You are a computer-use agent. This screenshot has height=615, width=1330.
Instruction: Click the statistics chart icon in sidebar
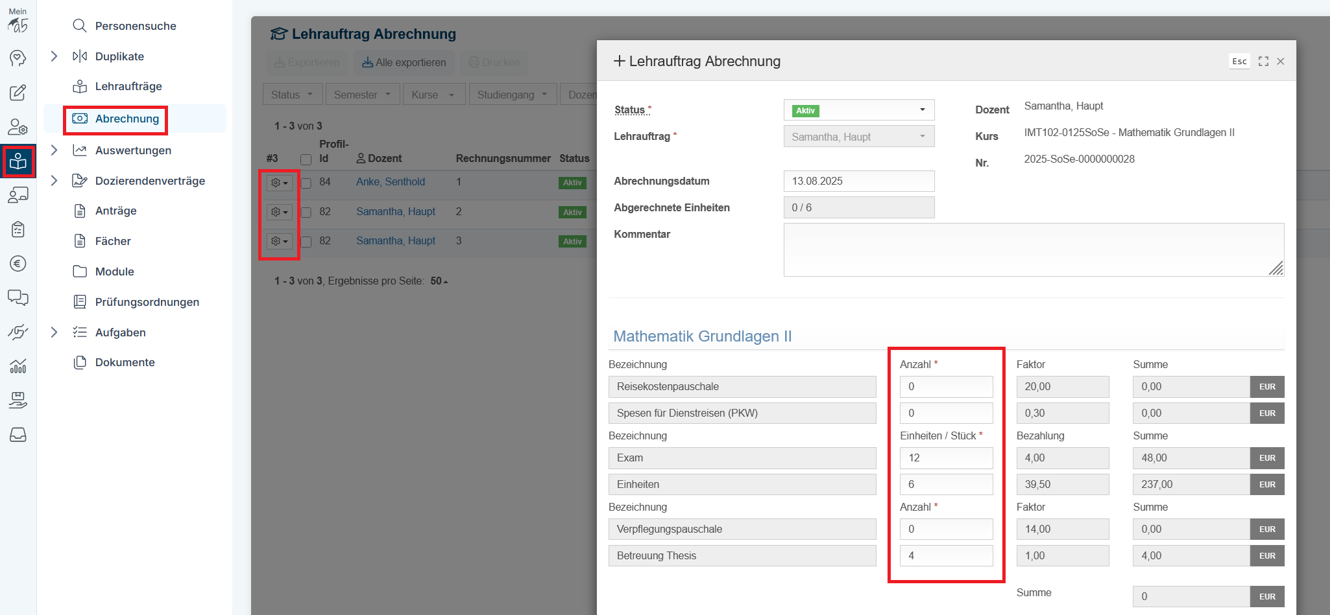pos(18,366)
